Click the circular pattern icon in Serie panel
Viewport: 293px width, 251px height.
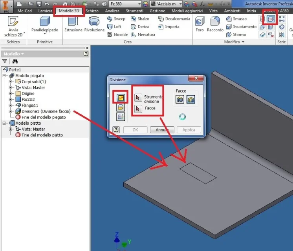click(x=282, y=27)
